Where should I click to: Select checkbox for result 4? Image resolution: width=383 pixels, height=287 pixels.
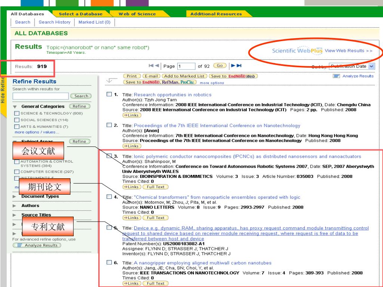coord(109,197)
